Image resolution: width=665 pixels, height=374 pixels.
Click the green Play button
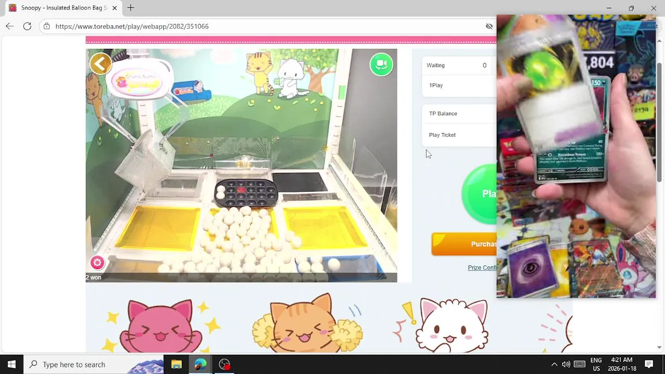[x=479, y=194]
